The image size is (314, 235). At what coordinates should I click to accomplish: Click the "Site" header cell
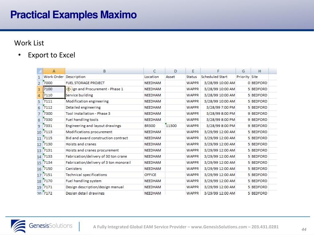(259, 77)
